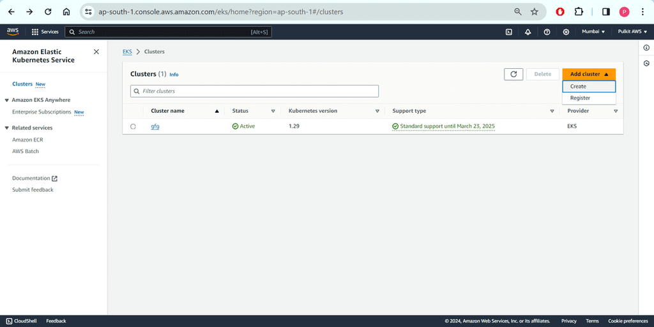Open Enterprise Subscriptions in side navigation
Screen dimensions: 654x327
point(42,112)
